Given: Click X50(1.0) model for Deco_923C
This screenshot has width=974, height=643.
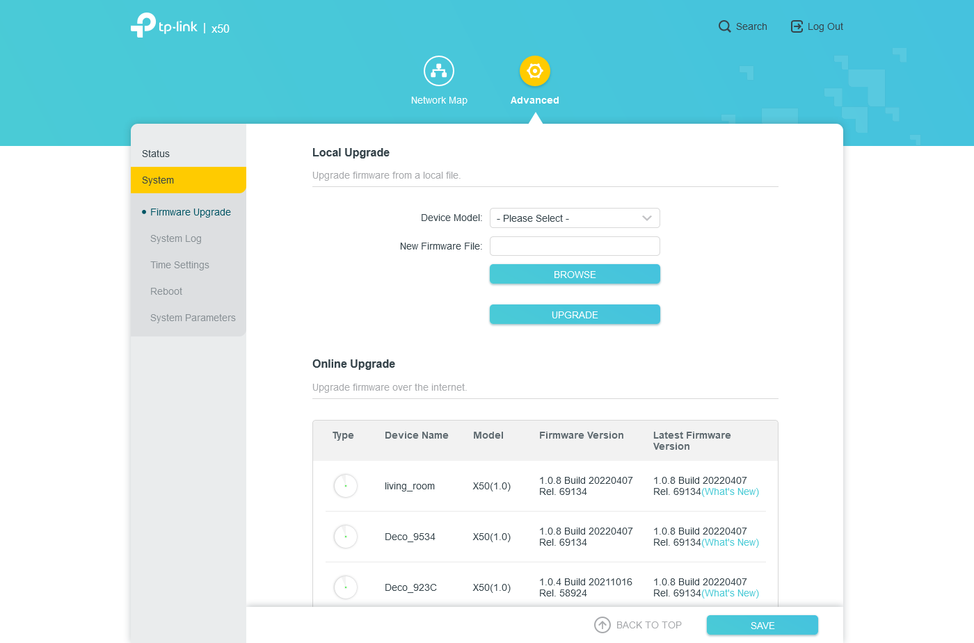Looking at the screenshot, I should 492,587.
